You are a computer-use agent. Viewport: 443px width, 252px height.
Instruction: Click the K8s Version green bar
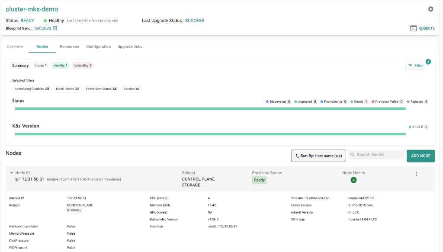(x=210, y=134)
